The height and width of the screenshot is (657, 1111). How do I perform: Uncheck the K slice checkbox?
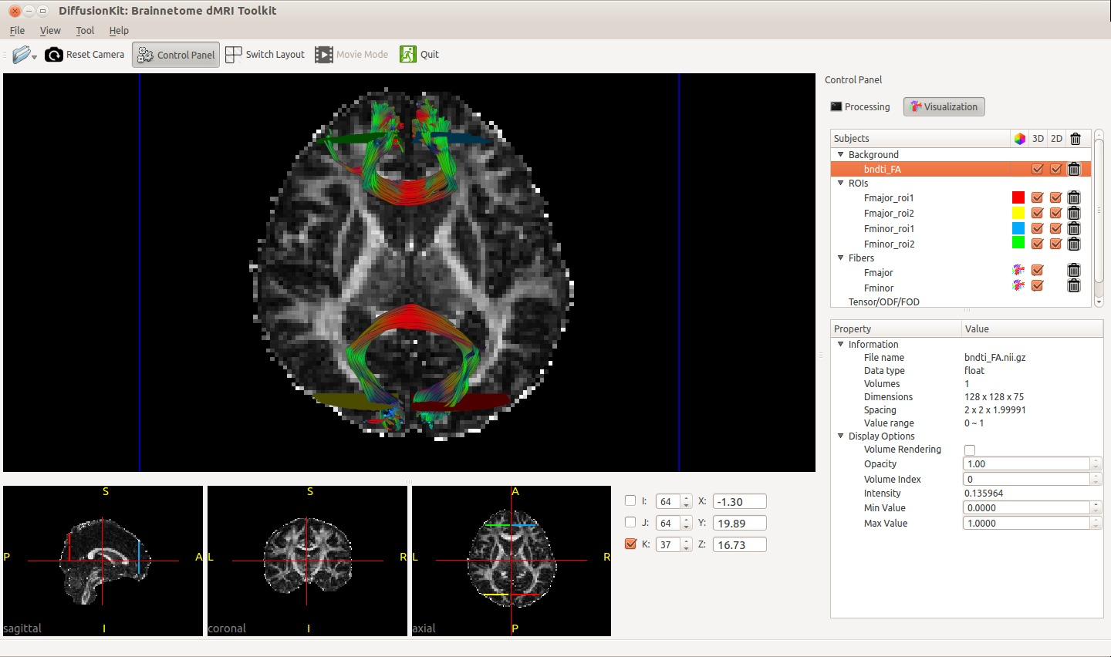point(630,544)
